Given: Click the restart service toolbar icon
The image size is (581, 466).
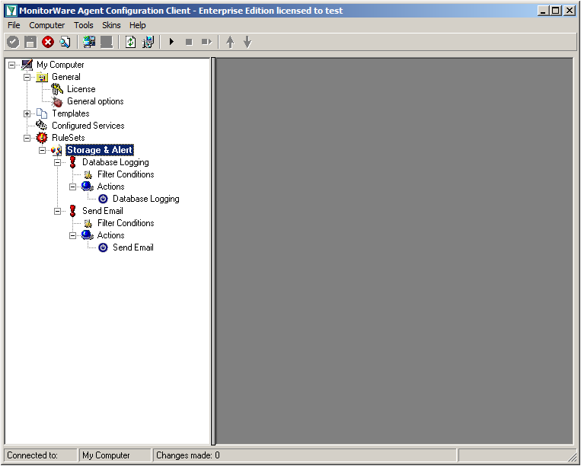Looking at the screenshot, I should [x=206, y=42].
